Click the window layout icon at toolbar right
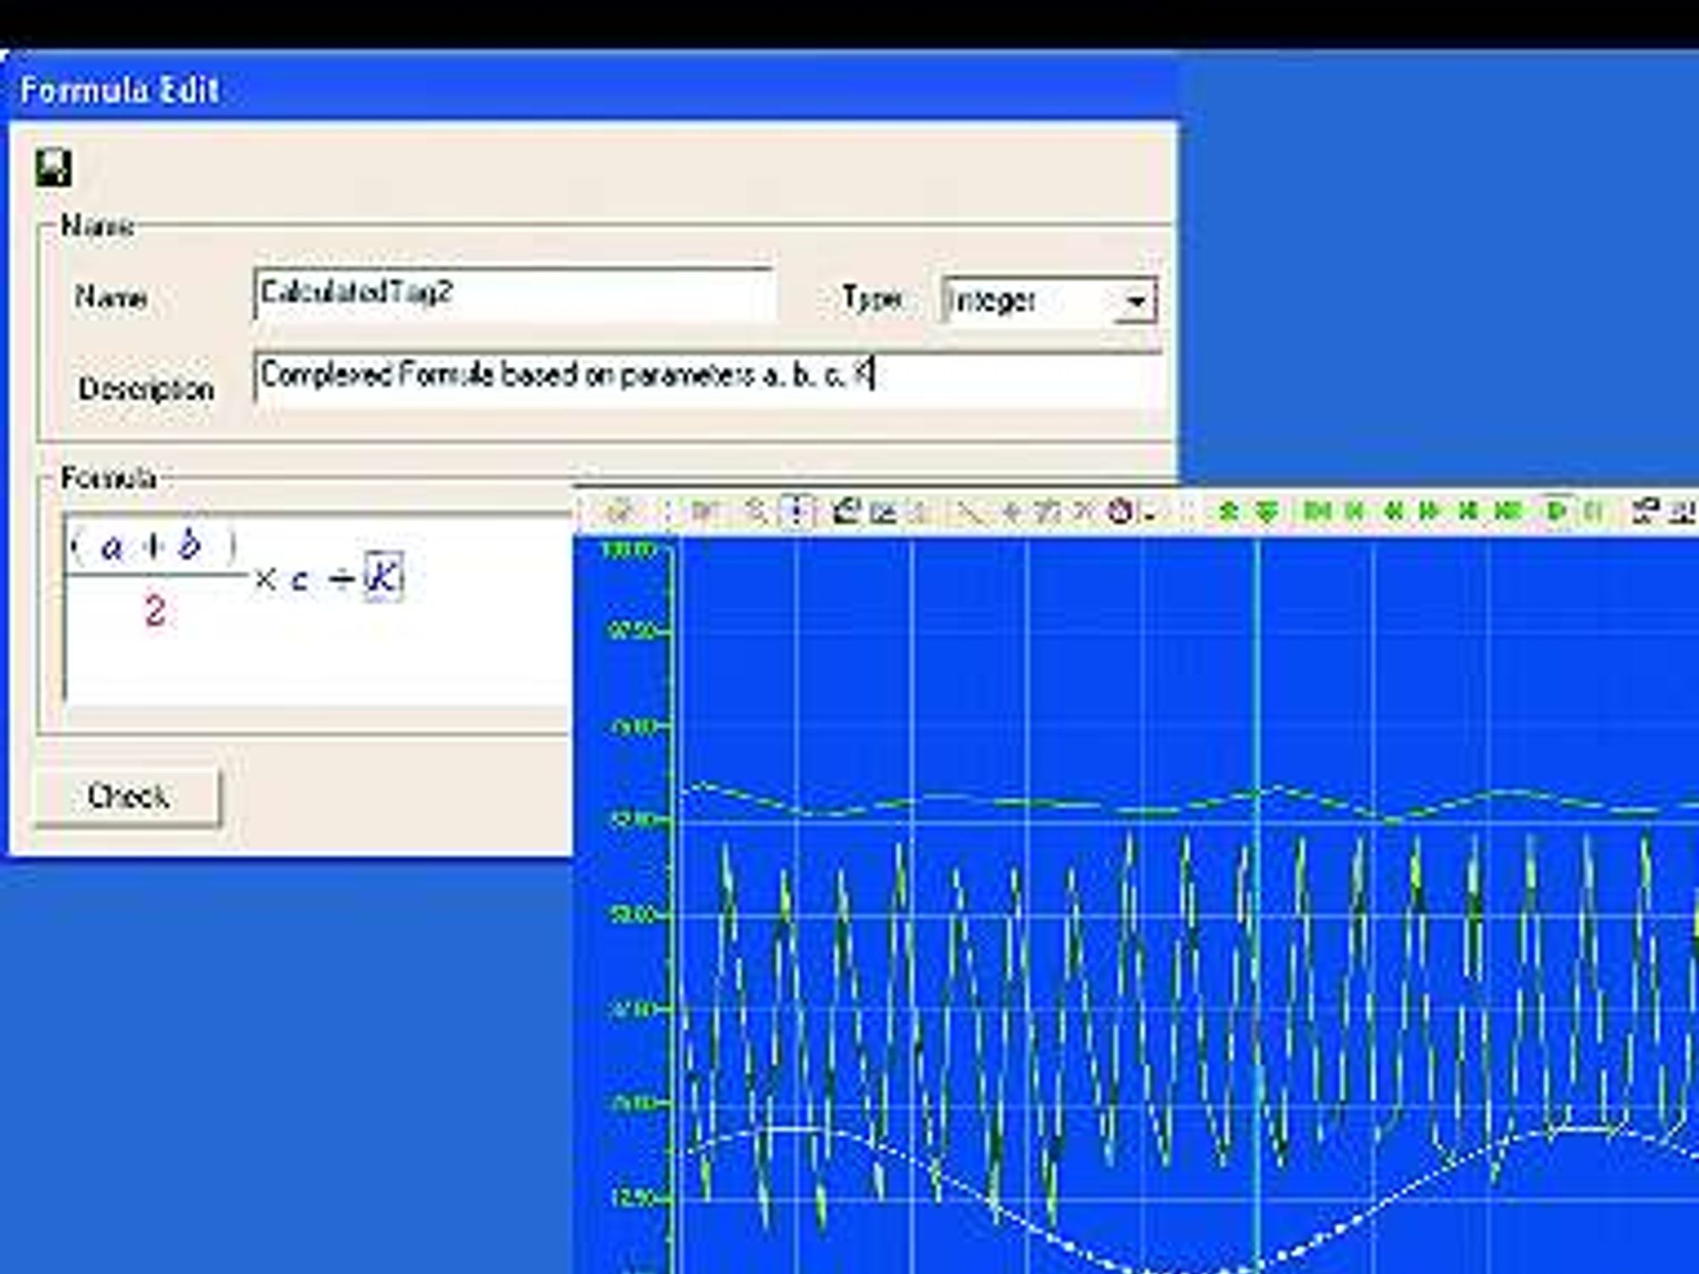 (1645, 510)
